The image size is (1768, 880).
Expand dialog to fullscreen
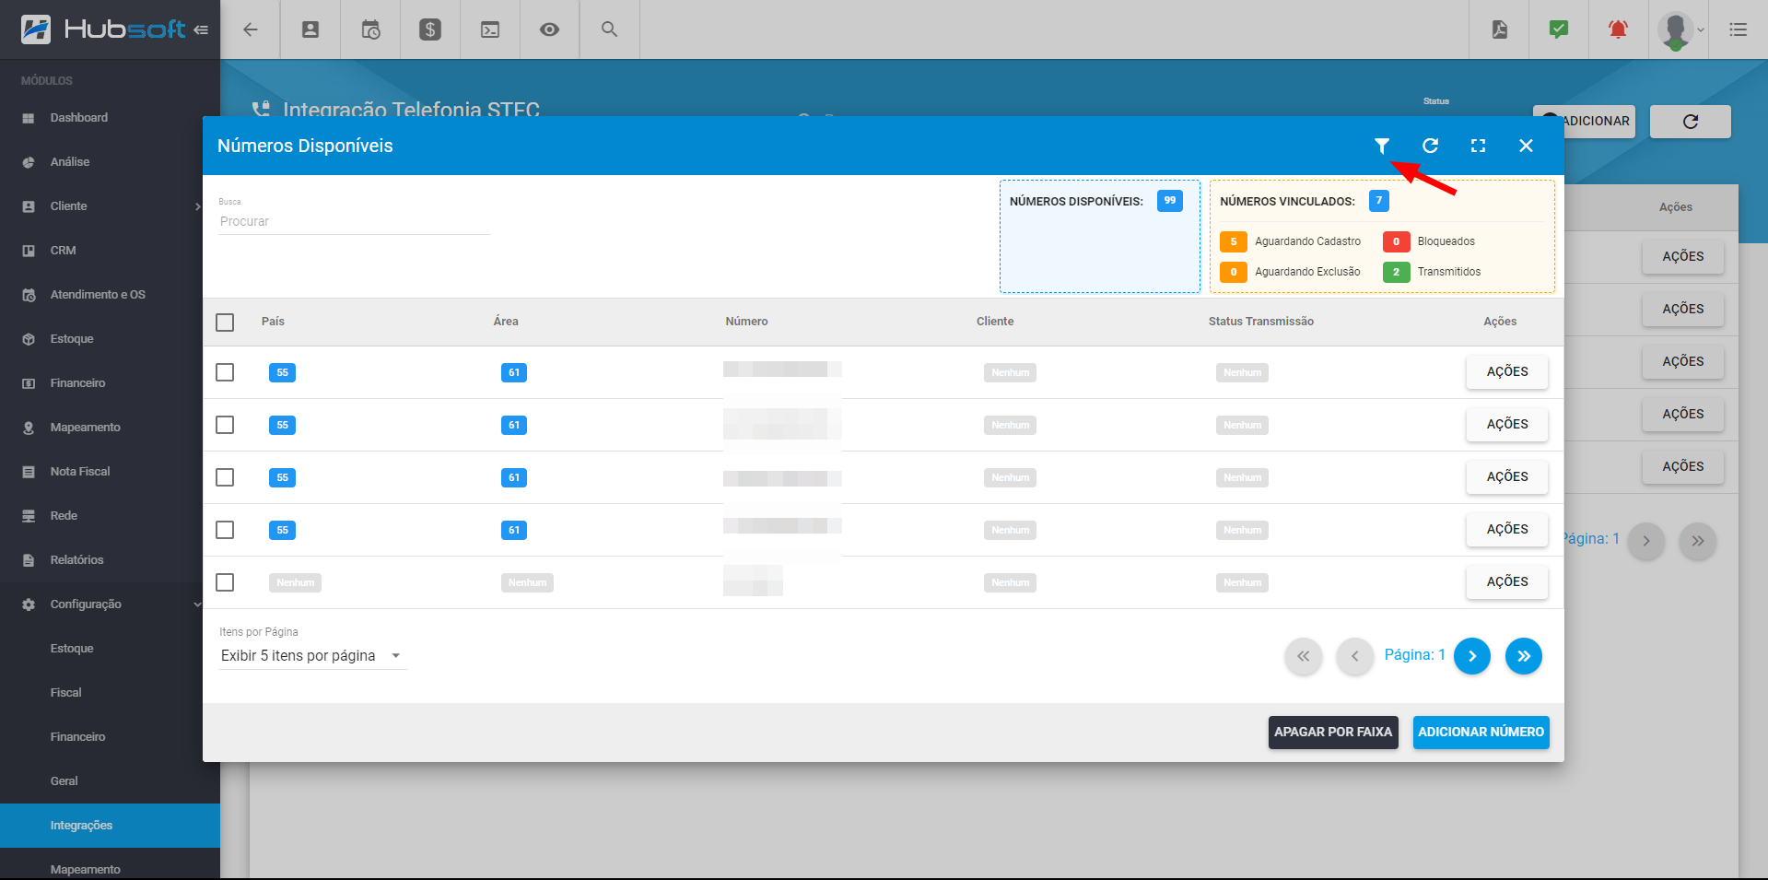tap(1478, 146)
